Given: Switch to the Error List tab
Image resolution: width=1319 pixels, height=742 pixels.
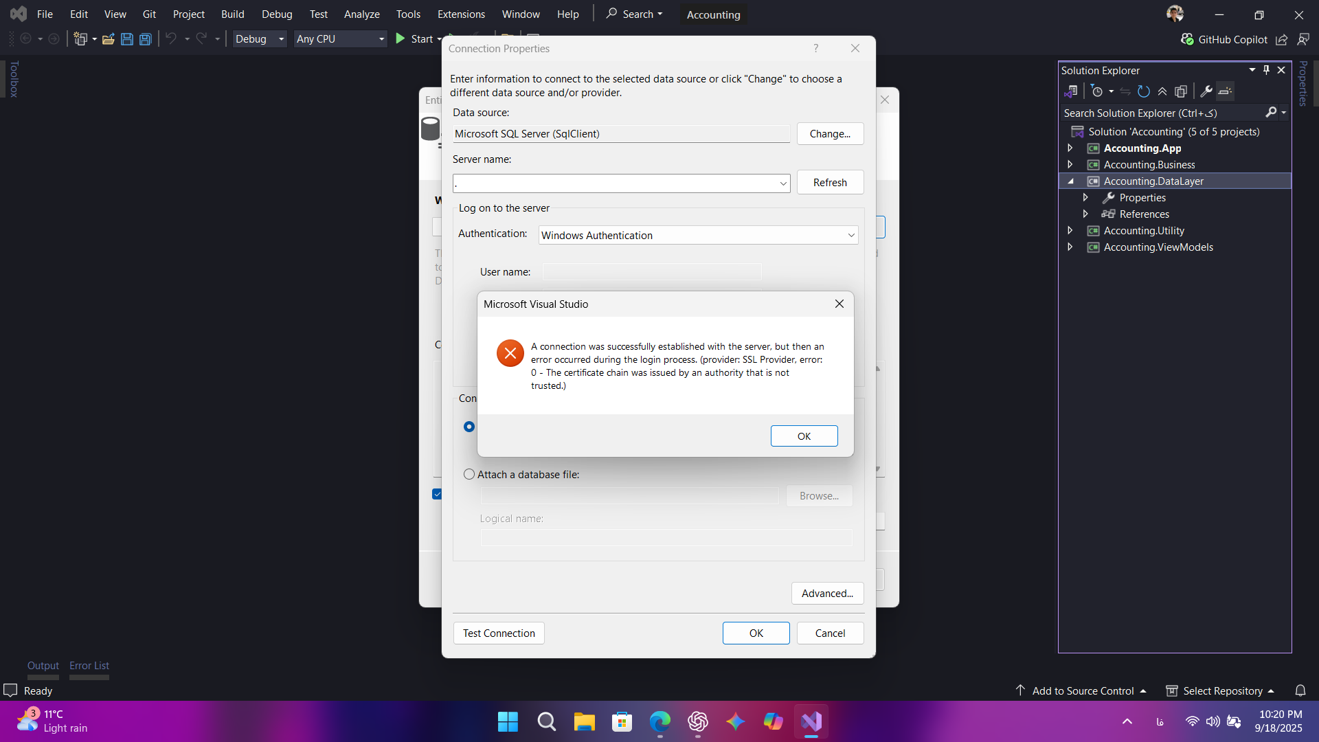Looking at the screenshot, I should point(89,666).
